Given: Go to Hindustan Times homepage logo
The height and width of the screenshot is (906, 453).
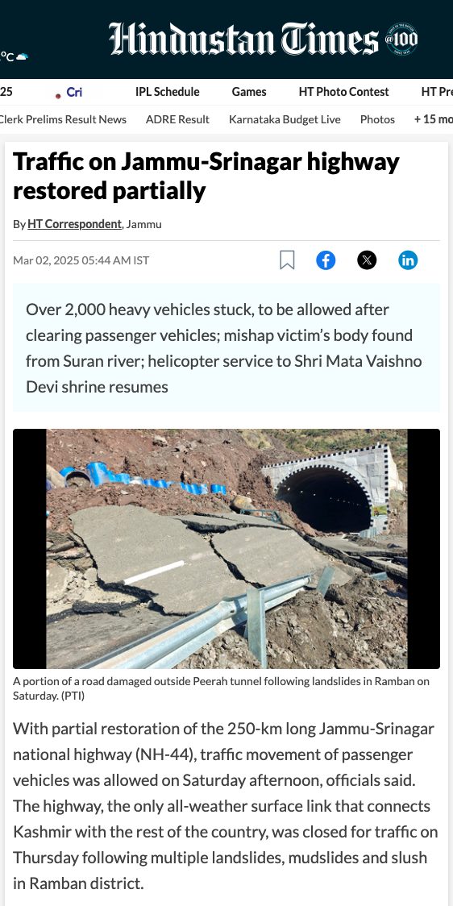Looking at the screenshot, I should [x=243, y=39].
